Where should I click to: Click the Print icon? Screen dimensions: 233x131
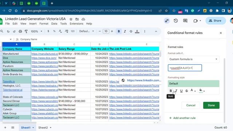[x=20, y=31]
